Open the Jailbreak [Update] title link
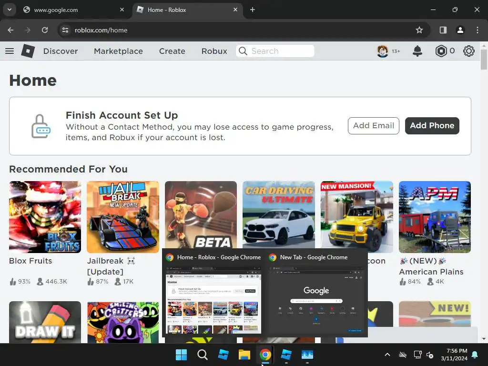 [111, 266]
